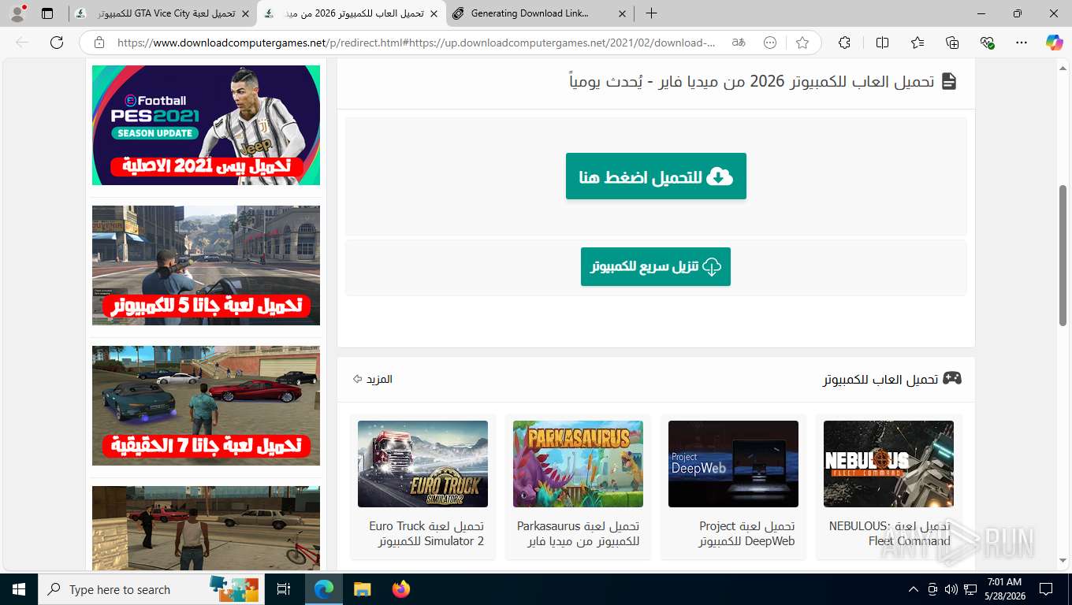
Task: Open Firefox taskbar icon
Action: tap(400, 589)
